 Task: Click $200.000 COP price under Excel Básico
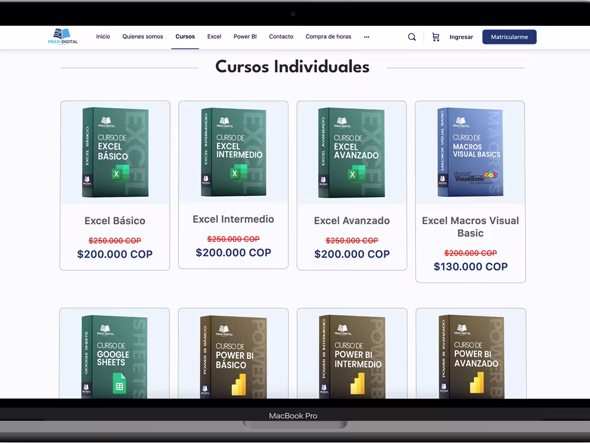point(115,254)
